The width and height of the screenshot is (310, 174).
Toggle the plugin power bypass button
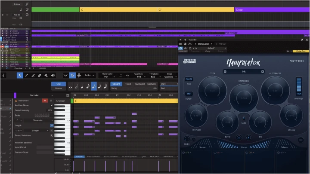180,48
